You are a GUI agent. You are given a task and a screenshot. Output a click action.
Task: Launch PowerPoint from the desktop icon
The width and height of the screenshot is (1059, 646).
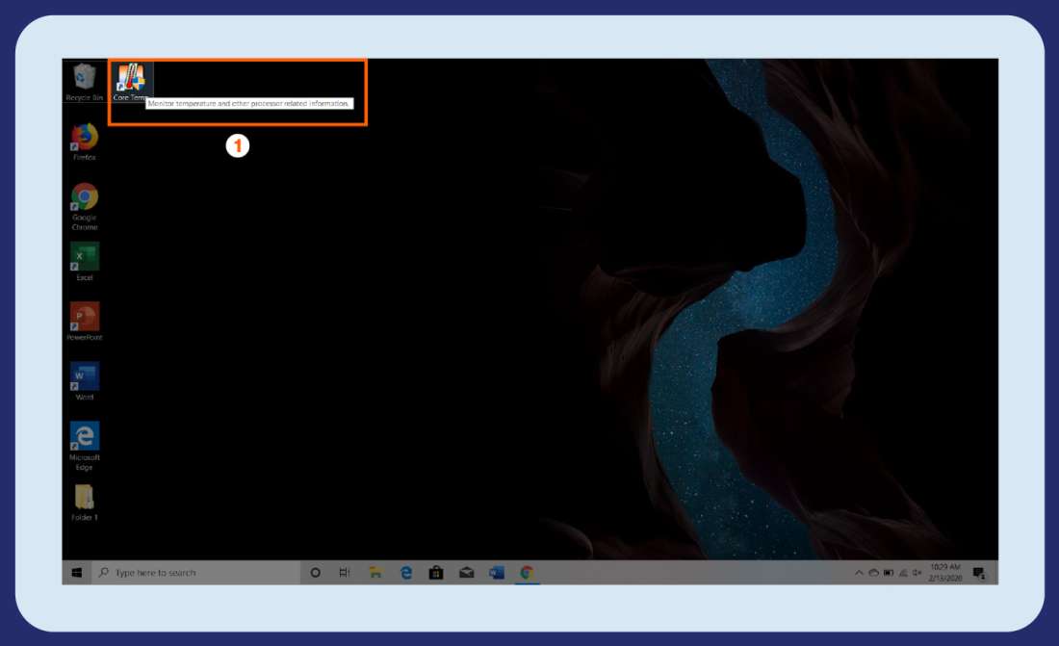click(85, 318)
